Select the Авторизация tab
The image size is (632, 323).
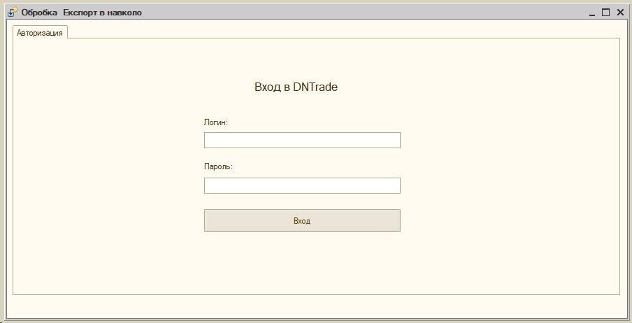click(39, 33)
